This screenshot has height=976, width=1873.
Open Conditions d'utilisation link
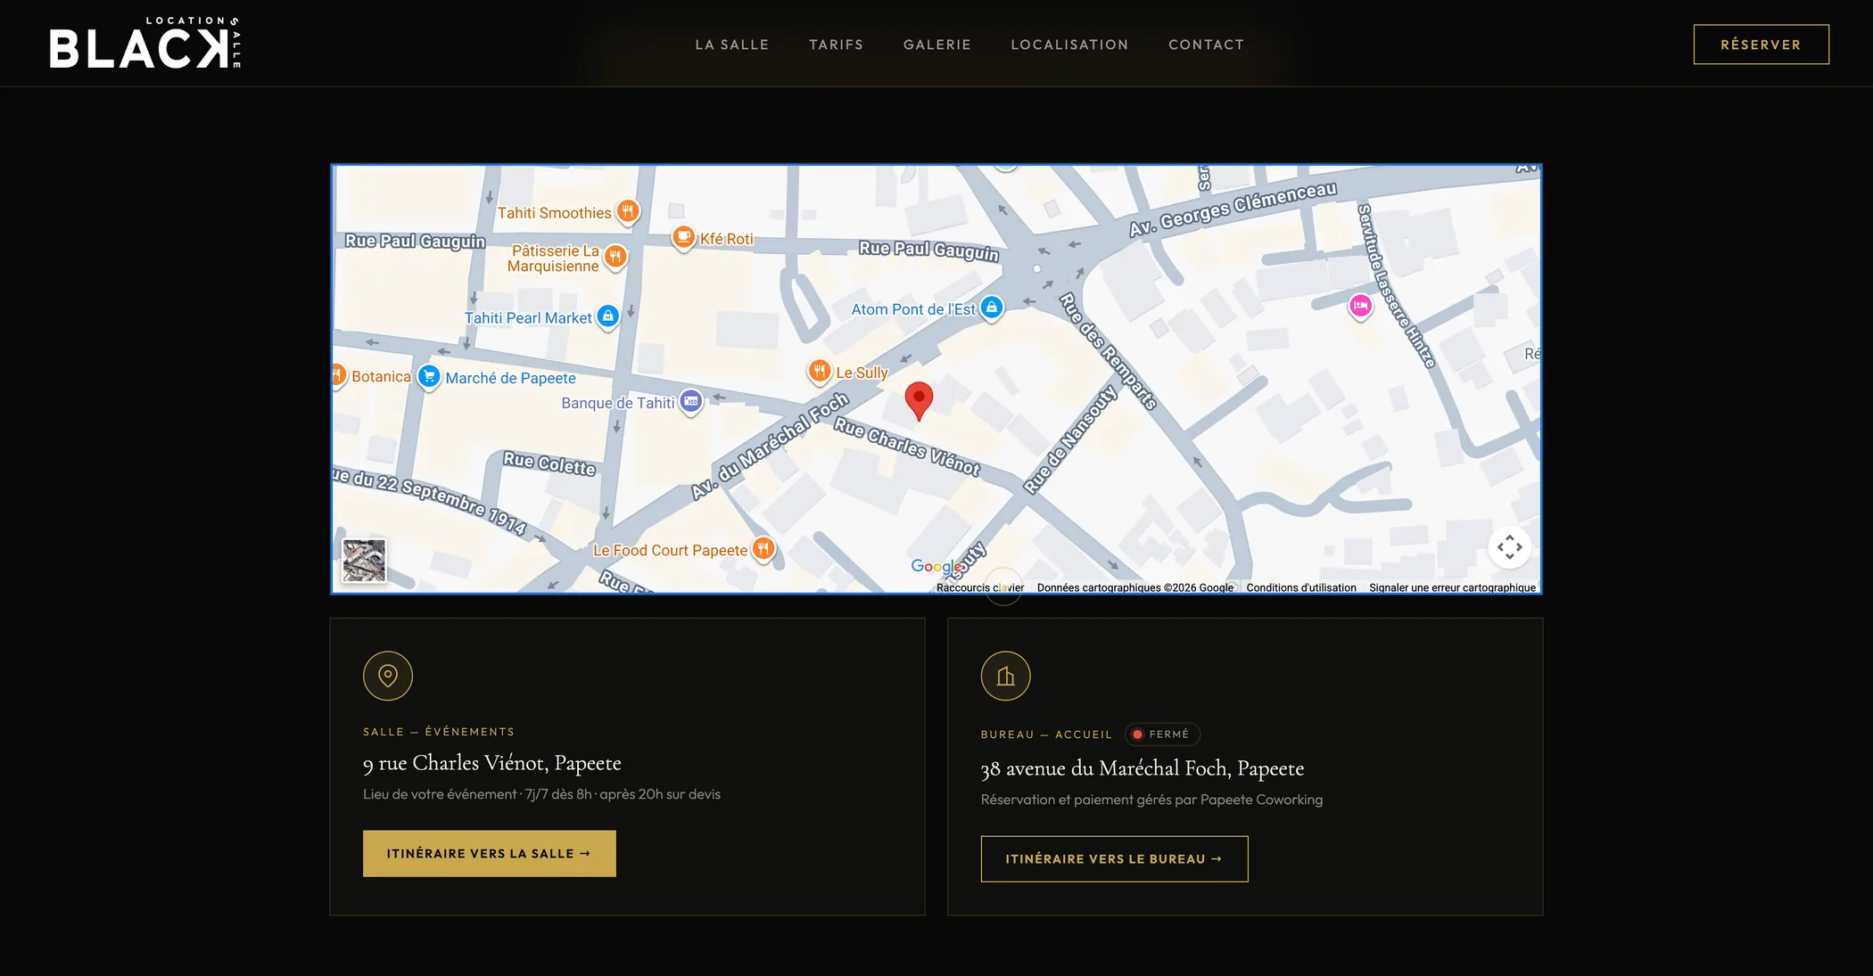1301,587
